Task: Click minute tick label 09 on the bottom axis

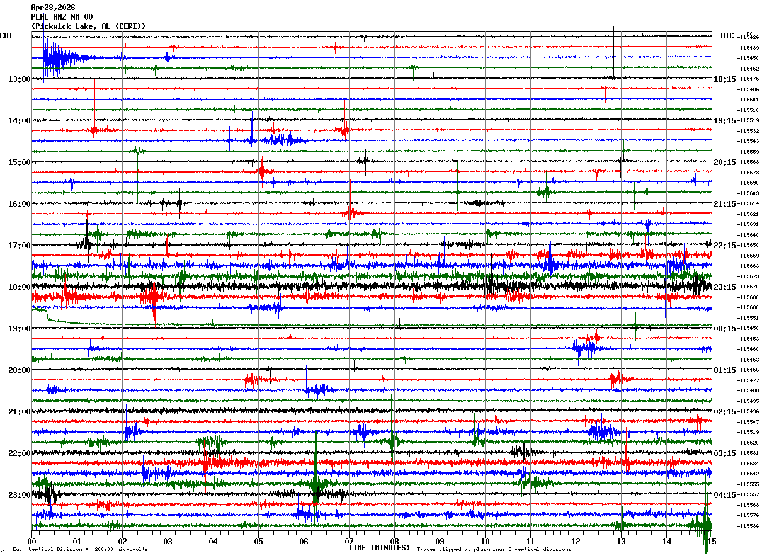Action: pyautogui.click(x=440, y=542)
